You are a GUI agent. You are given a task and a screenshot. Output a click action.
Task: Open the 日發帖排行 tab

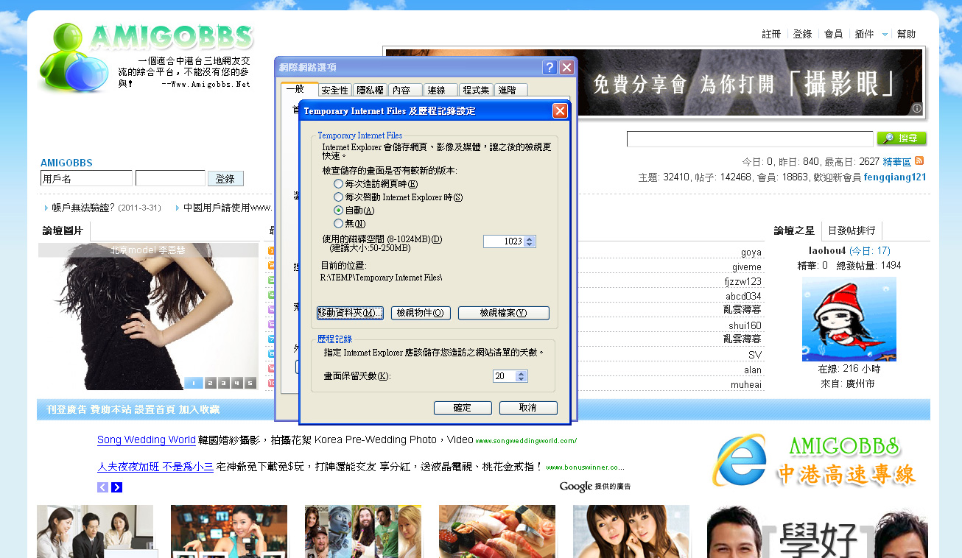click(x=851, y=231)
